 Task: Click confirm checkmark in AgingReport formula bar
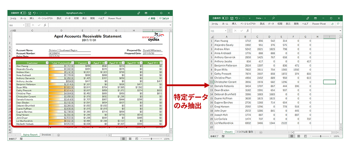pyautogui.click(x=39, y=25)
